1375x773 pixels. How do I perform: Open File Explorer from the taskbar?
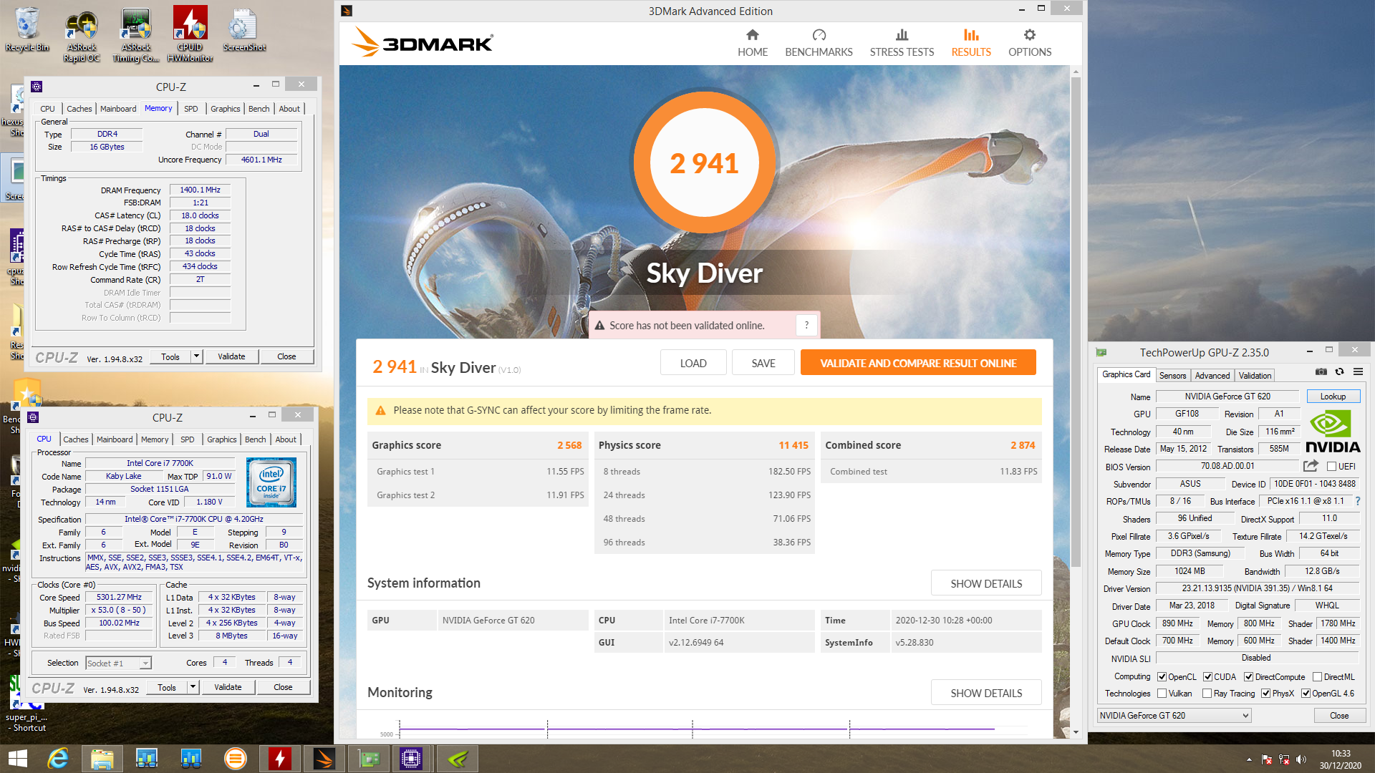coord(102,759)
